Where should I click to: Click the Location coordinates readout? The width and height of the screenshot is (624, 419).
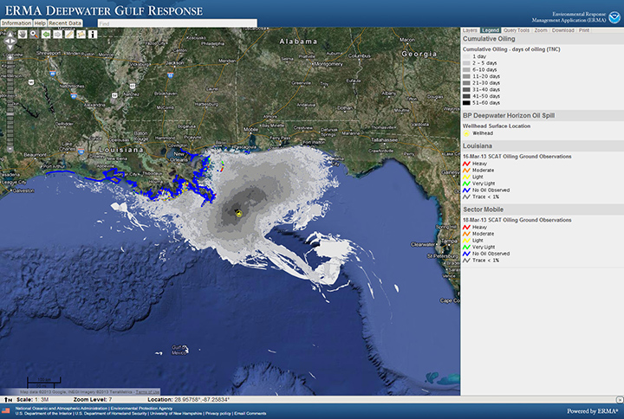click(188, 399)
